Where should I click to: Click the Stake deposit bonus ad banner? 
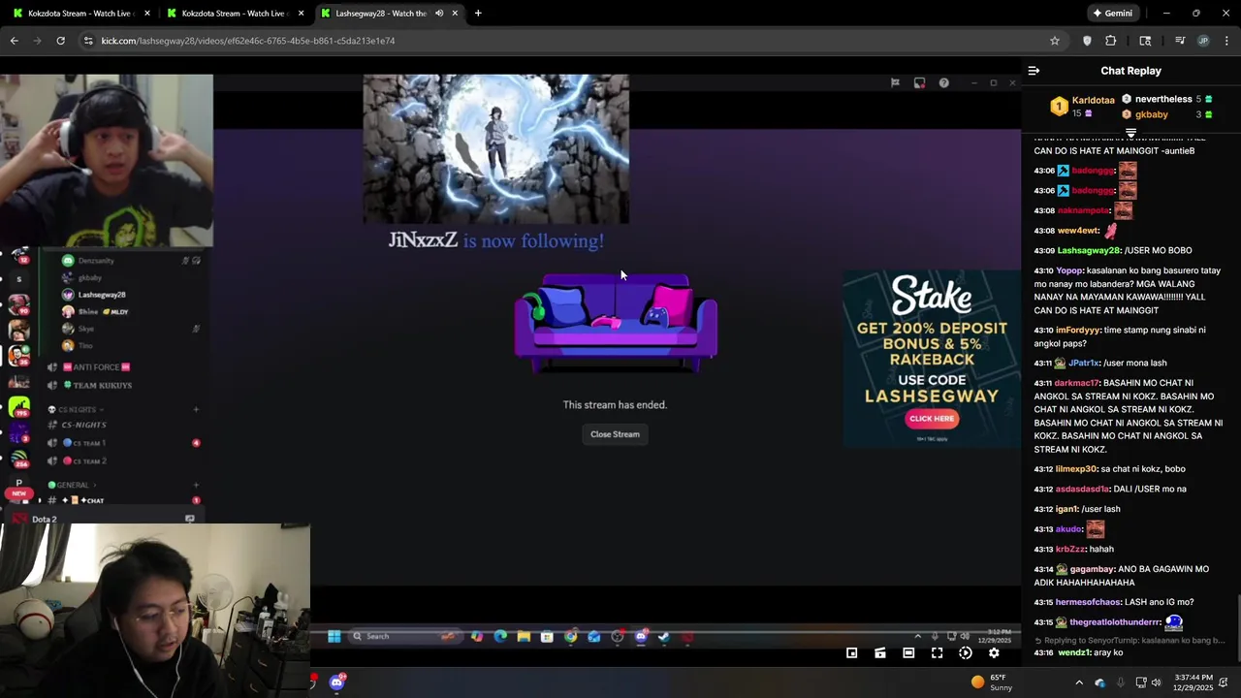point(931,359)
